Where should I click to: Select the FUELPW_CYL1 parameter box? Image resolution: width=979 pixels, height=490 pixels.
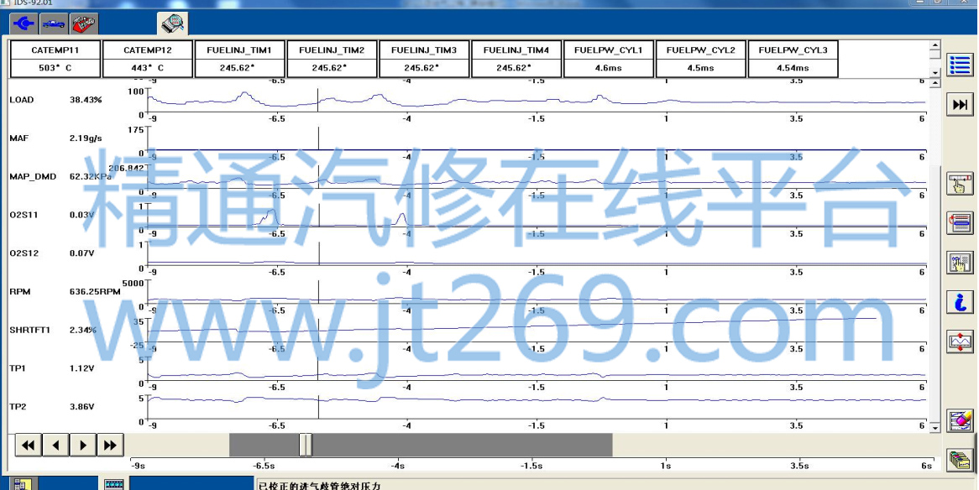[609, 60]
